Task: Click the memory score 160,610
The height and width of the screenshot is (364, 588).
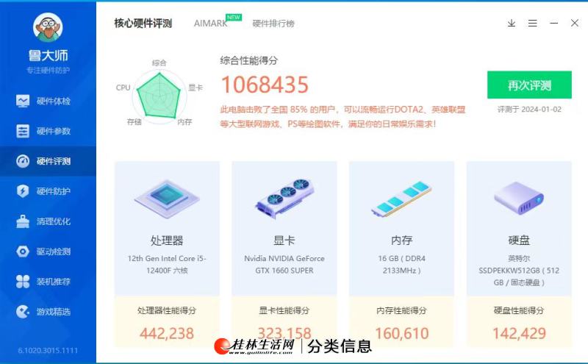Action: [x=401, y=333]
